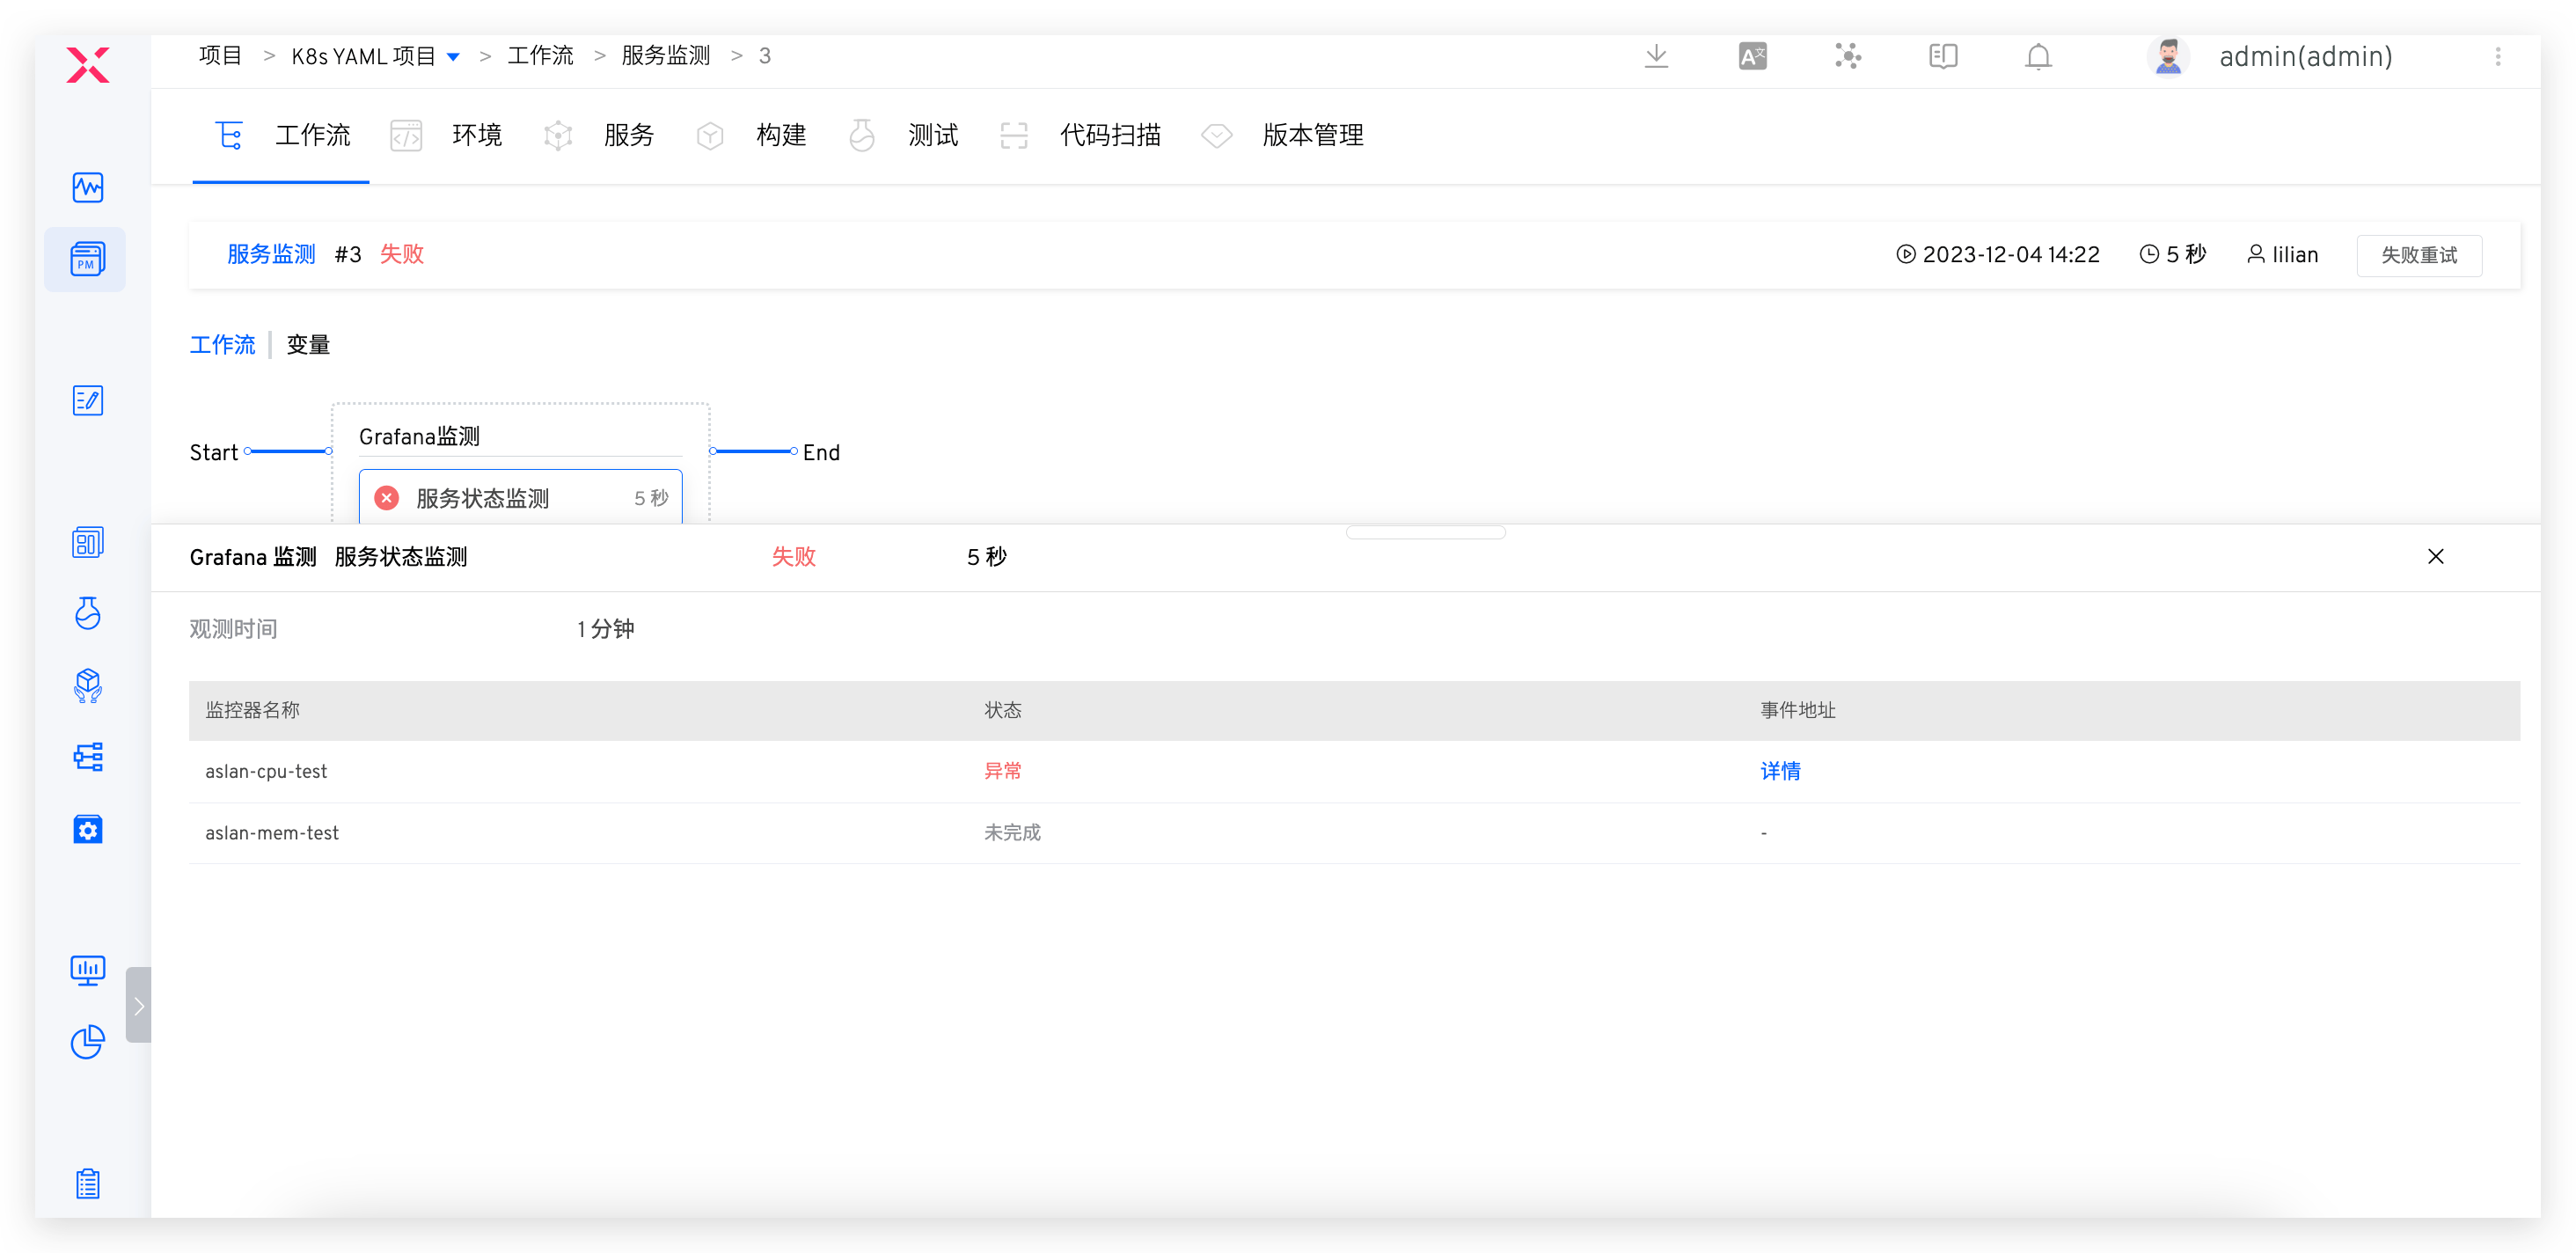The image size is (2576, 1253).
Task: Open the test flask icon in sidebar
Action: coord(88,613)
